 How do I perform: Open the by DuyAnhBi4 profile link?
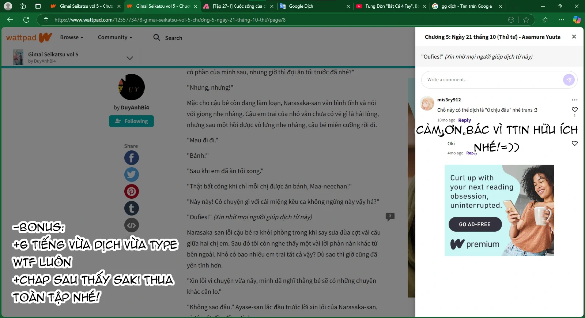click(131, 108)
